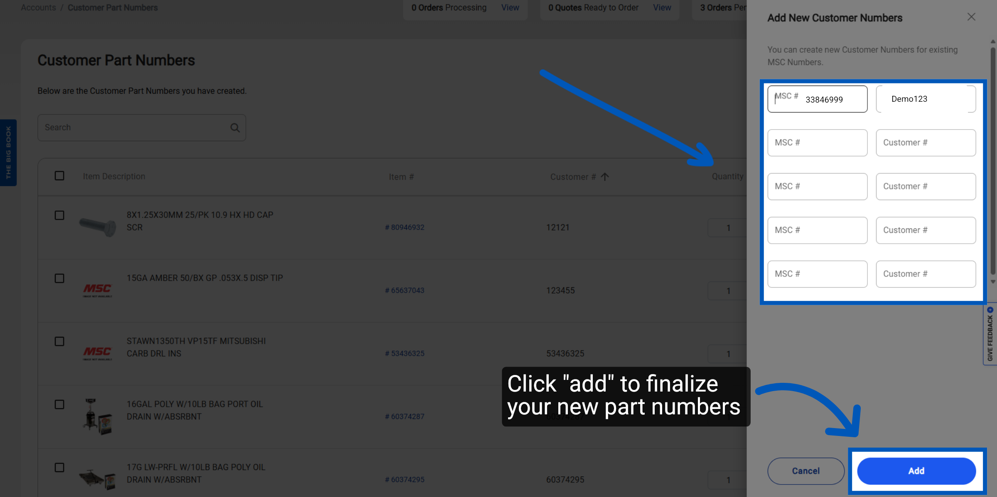Click View link for Orders Processing
The width and height of the screenshot is (997, 497).
point(510,7)
